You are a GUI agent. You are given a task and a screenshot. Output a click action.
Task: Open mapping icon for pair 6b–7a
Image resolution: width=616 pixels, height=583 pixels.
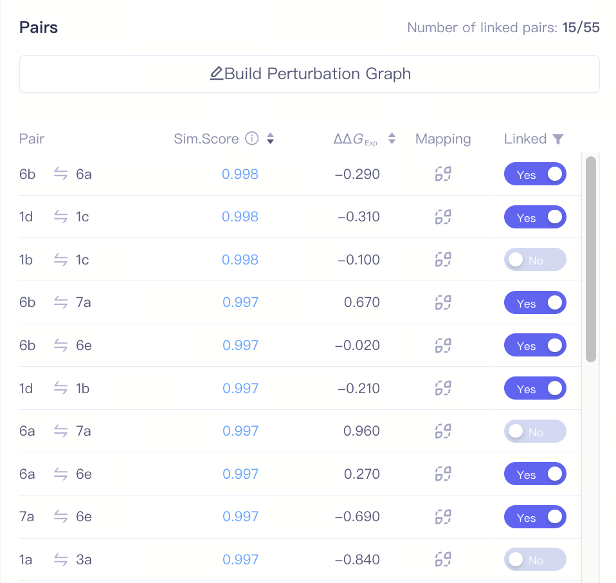tap(443, 302)
